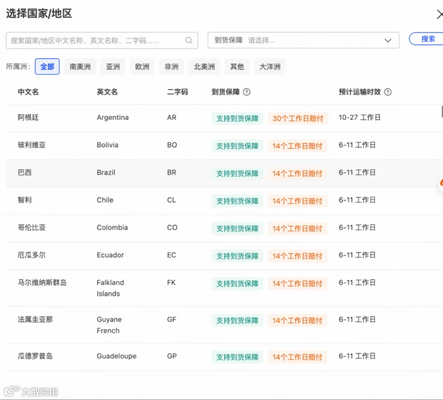This screenshot has width=443, height=400.
Task: Choose the 非洲 continent filter
Action: point(171,67)
